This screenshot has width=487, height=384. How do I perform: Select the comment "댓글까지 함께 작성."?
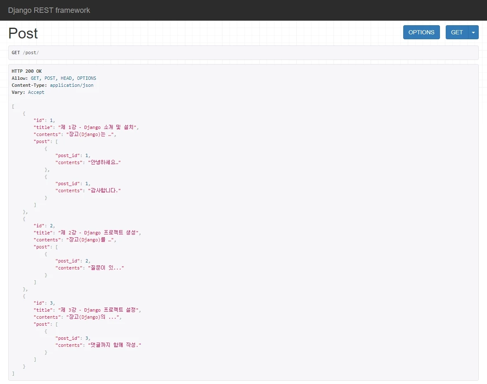click(114, 345)
